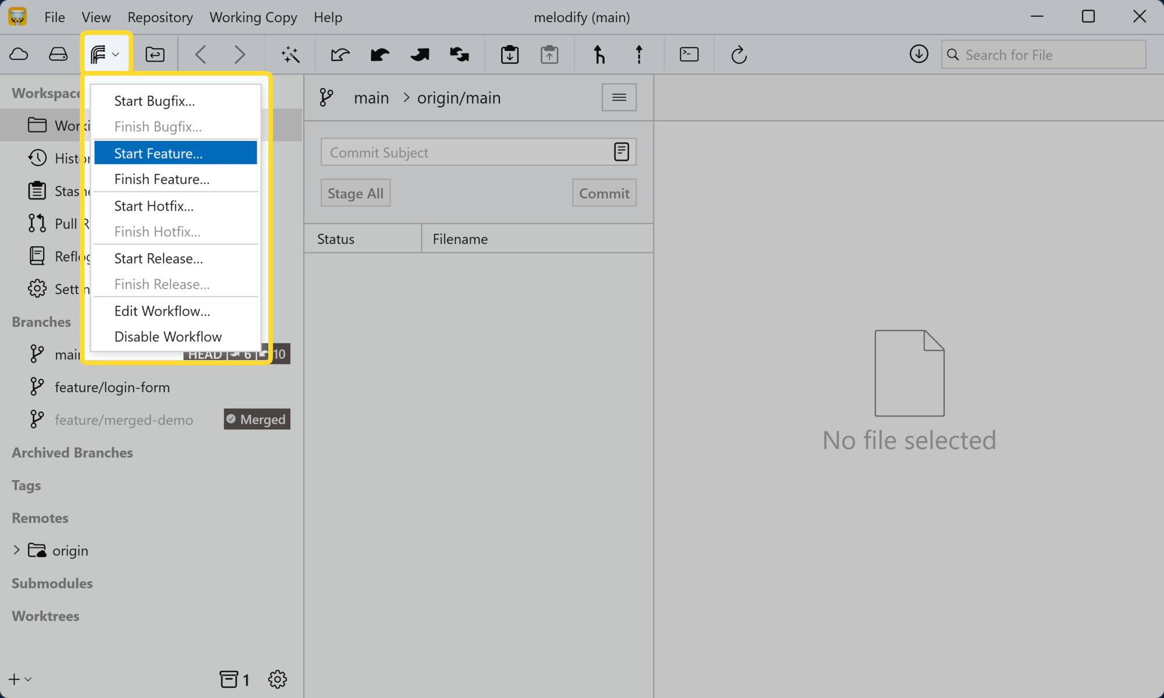The image size is (1164, 698).
Task: Click the Commit button
Action: (604, 193)
